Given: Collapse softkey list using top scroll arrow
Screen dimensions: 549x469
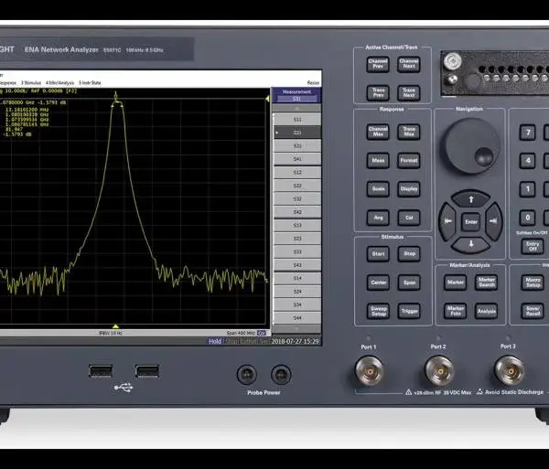Looking at the screenshot, I should (x=296, y=108).
